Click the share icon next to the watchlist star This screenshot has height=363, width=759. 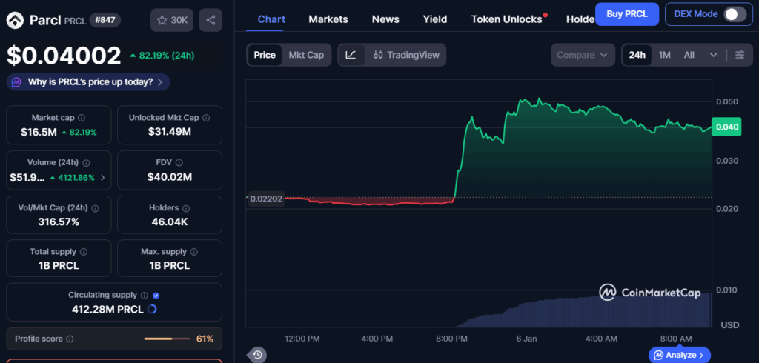(211, 20)
